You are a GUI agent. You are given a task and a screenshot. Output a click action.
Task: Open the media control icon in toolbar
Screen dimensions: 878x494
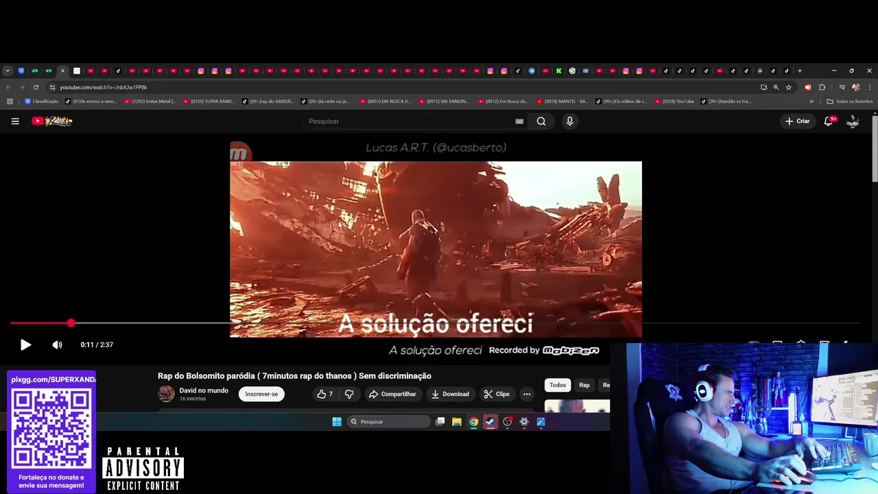(x=842, y=87)
